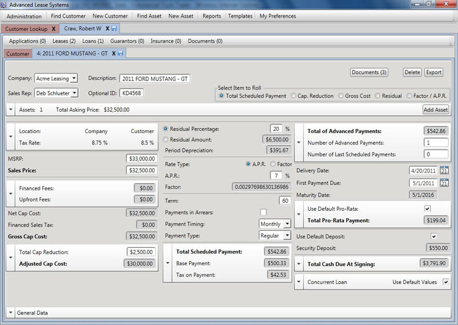Save the Craw, Robert W customer tab
Viewport: 458px width, 325px height.
tap(114, 29)
